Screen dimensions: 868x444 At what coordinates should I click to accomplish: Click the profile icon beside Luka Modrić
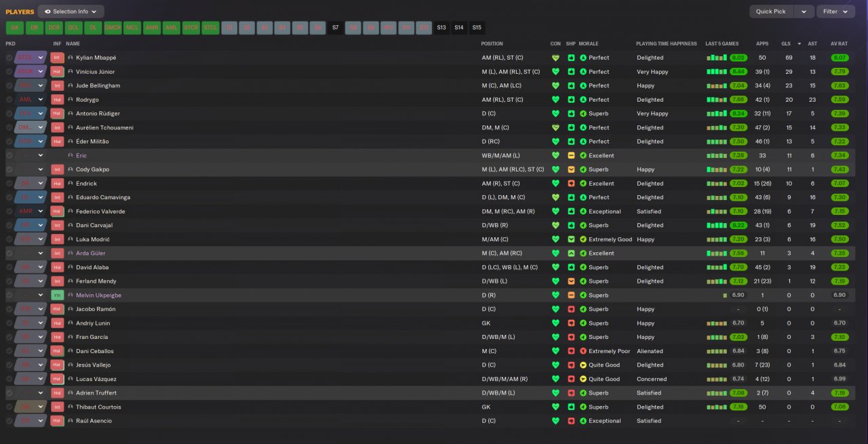point(71,239)
